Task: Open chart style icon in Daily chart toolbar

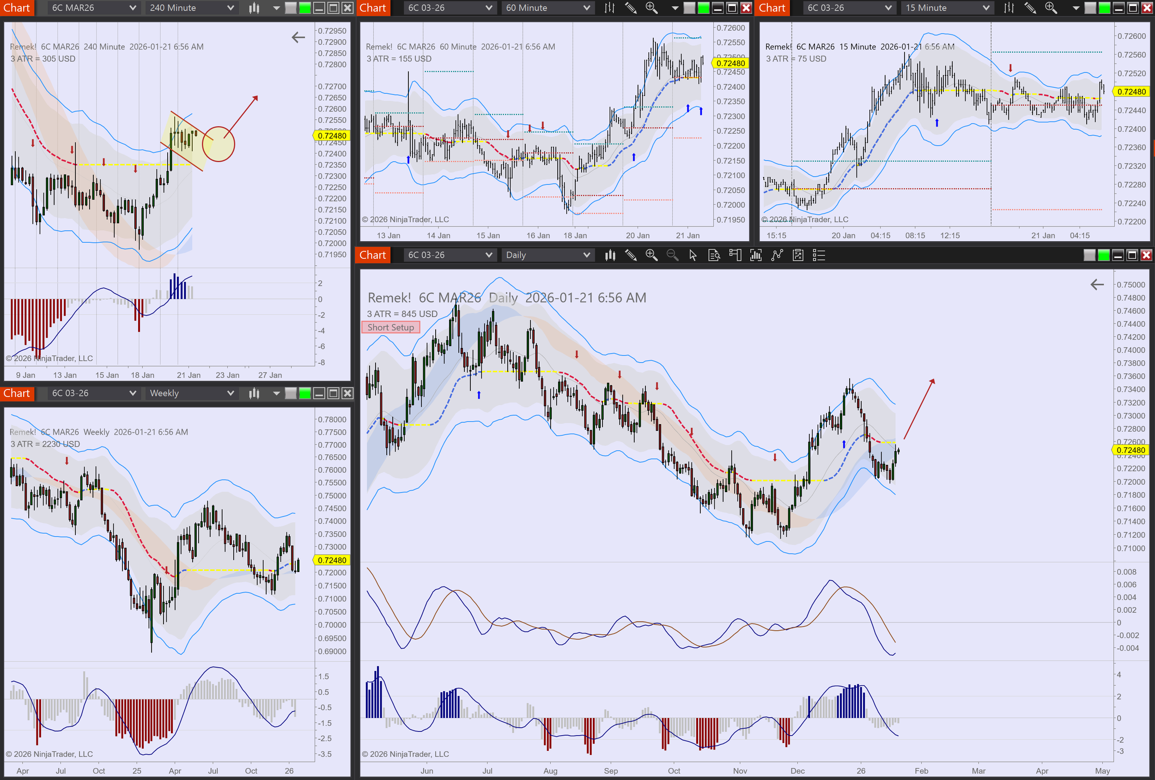Action: coord(610,256)
